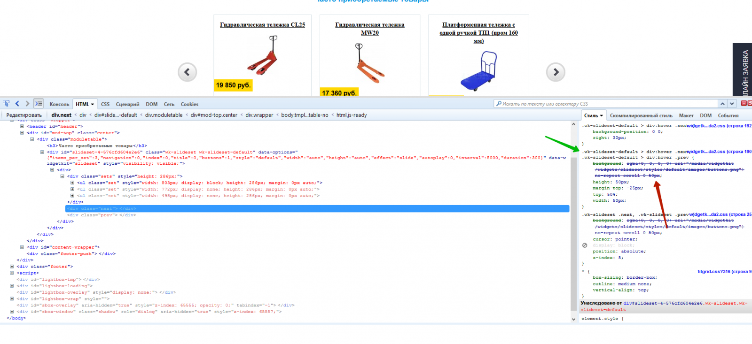Screen dimensions: 752x344
Task: Expand the div class footer node
Action: coord(12,267)
